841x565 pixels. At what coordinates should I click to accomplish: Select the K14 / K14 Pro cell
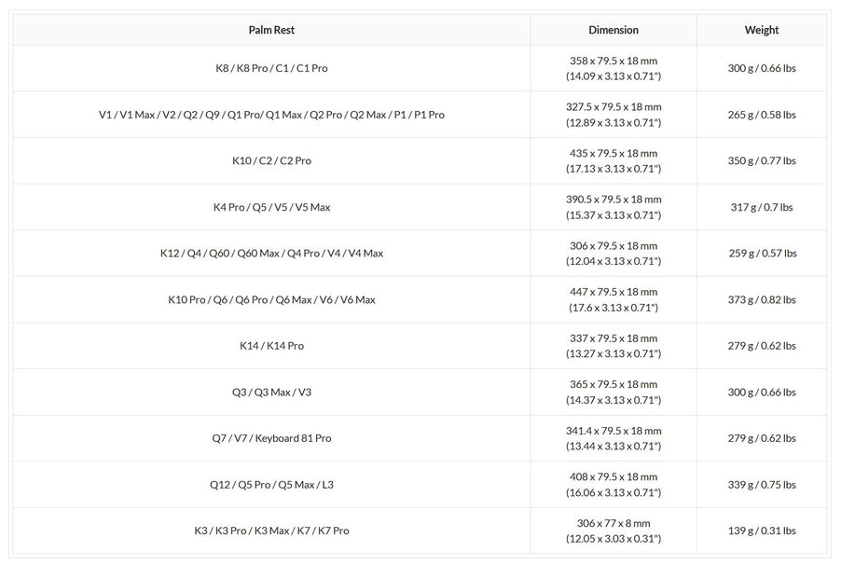tap(271, 346)
